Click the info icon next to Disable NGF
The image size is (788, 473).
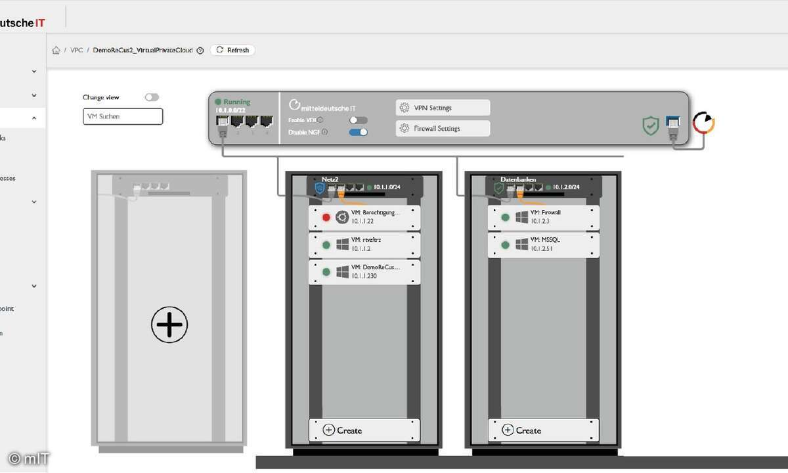tap(325, 132)
